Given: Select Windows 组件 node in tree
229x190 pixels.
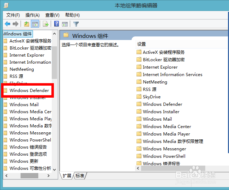Looking at the screenshot, I should coord(18,34).
